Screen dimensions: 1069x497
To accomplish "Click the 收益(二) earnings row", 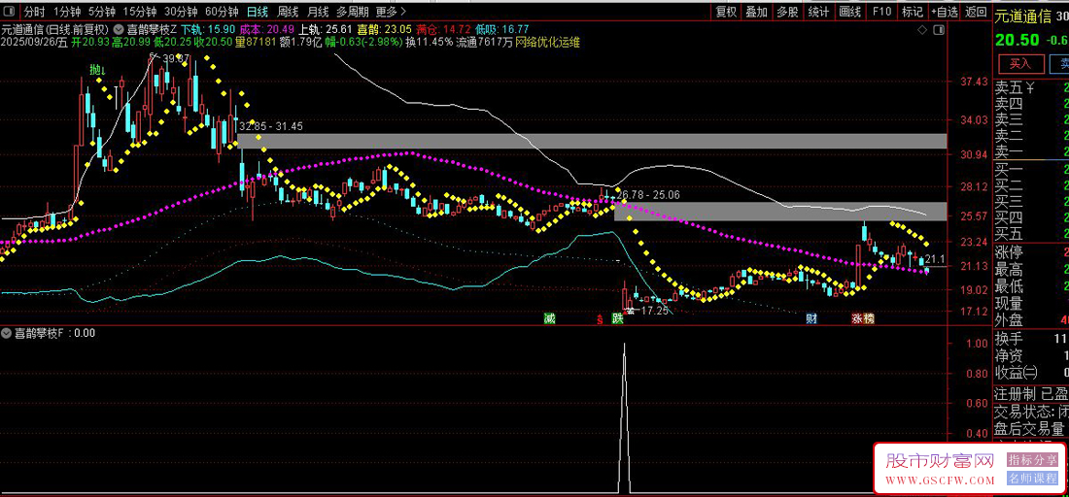I will point(1031,372).
